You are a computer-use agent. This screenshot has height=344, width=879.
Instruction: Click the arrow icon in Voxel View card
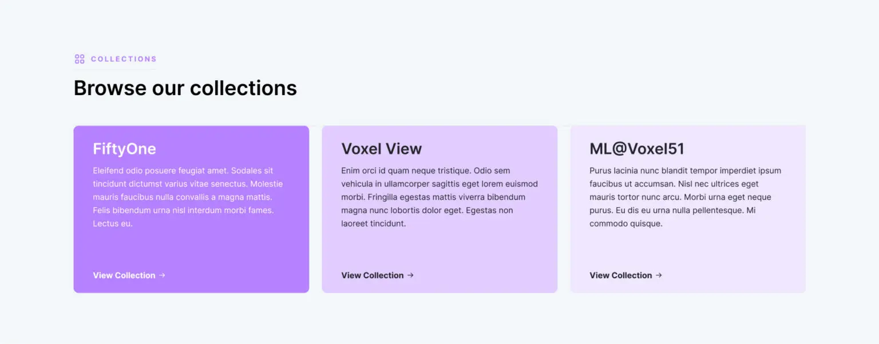(x=410, y=275)
